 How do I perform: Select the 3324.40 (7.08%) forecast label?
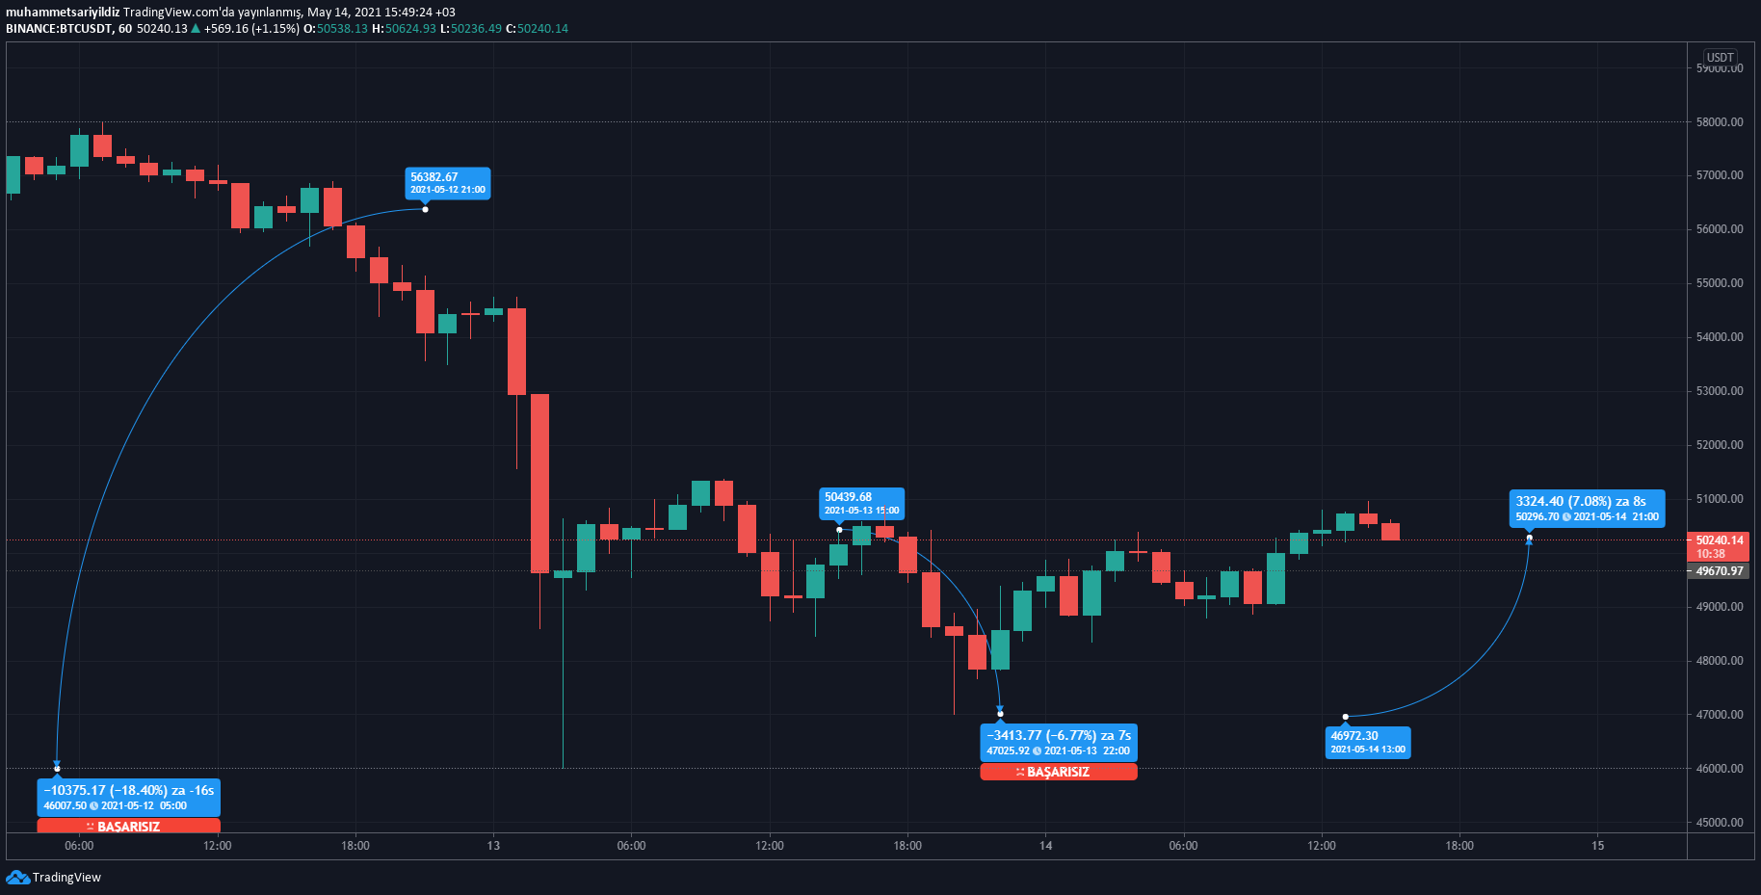tap(1587, 508)
